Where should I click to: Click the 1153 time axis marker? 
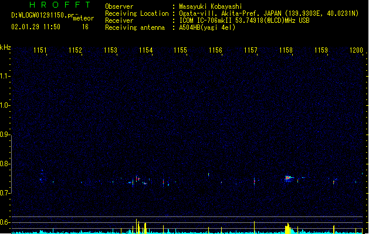[x=110, y=50]
